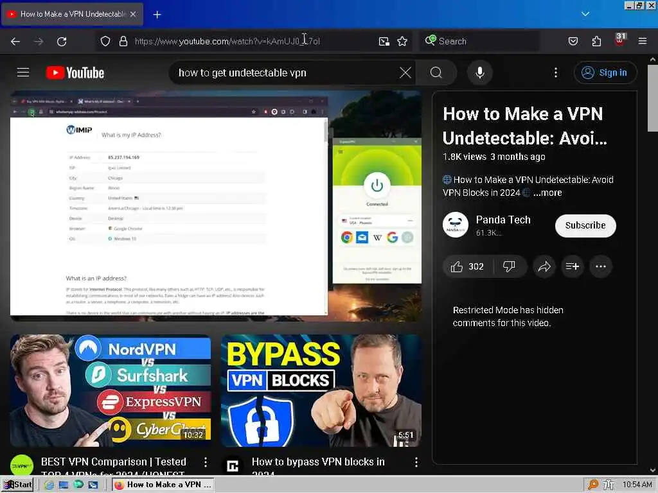Click the main video player
This screenshot has height=493, width=658.
click(216, 206)
